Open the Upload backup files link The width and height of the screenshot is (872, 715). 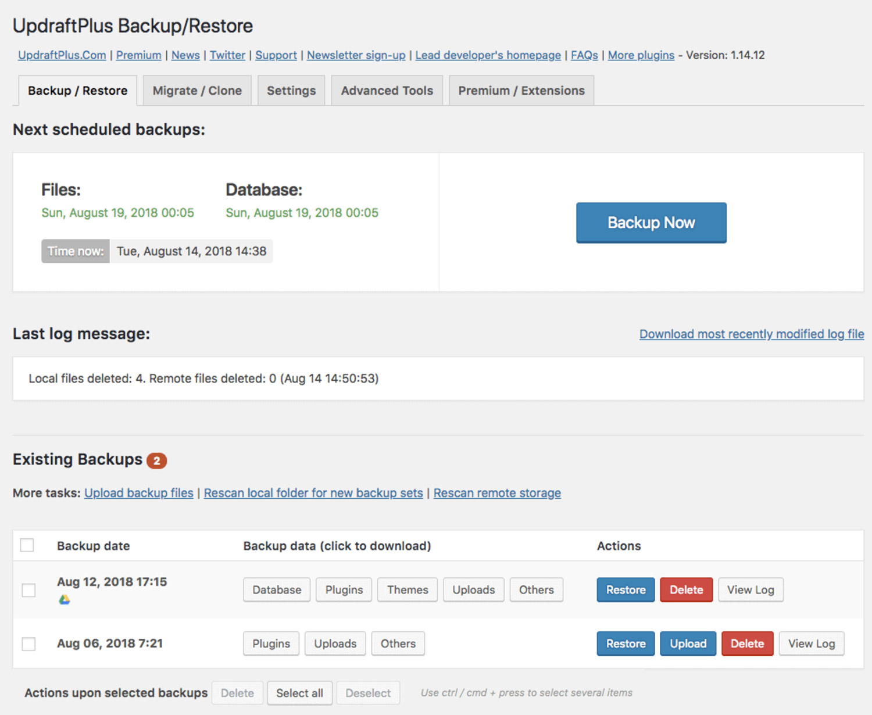[138, 493]
